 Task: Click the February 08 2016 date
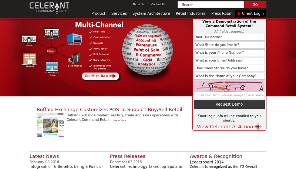tap(44, 162)
